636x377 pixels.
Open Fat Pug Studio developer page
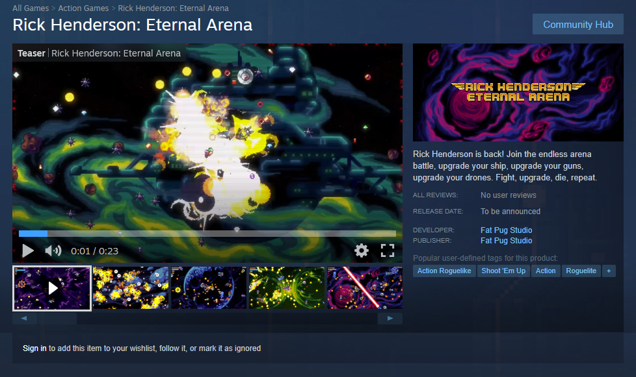coord(506,230)
